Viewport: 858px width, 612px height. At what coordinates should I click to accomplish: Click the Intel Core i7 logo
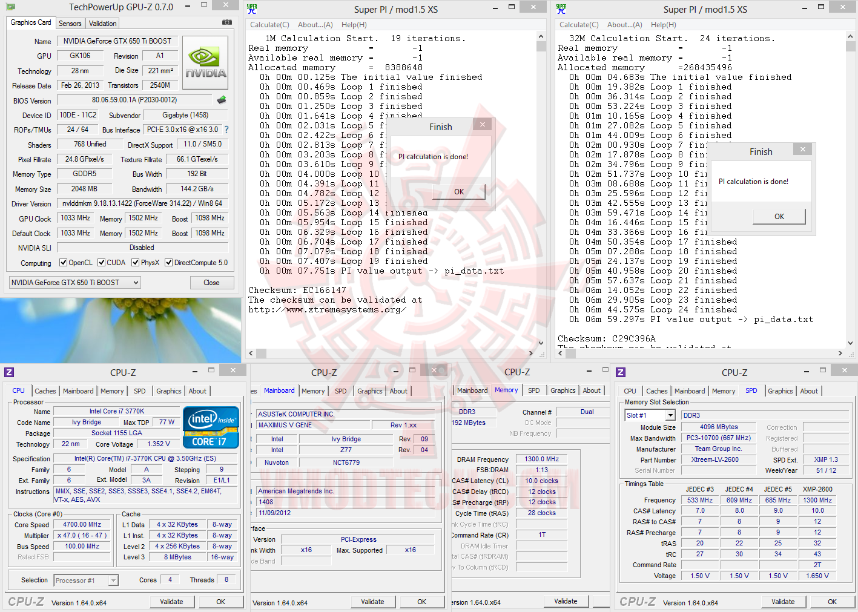[x=211, y=427]
